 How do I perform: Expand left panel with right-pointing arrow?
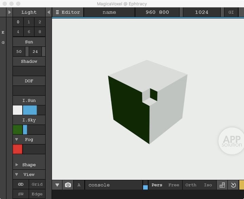tap(9, 12)
